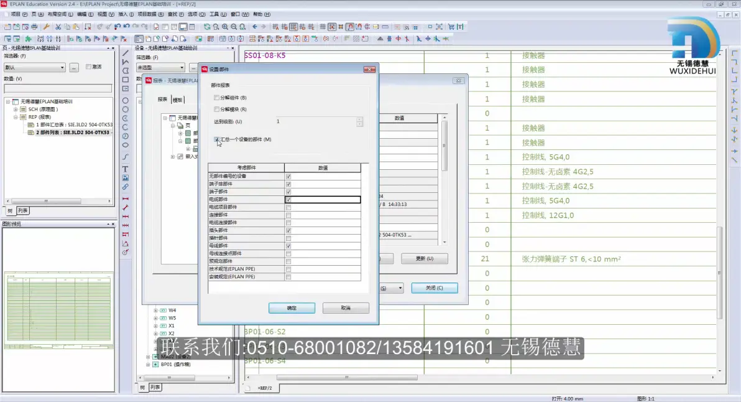741x402 pixels.
Task: Check the 分解组件 (B) checkbox
Action: (x=216, y=98)
